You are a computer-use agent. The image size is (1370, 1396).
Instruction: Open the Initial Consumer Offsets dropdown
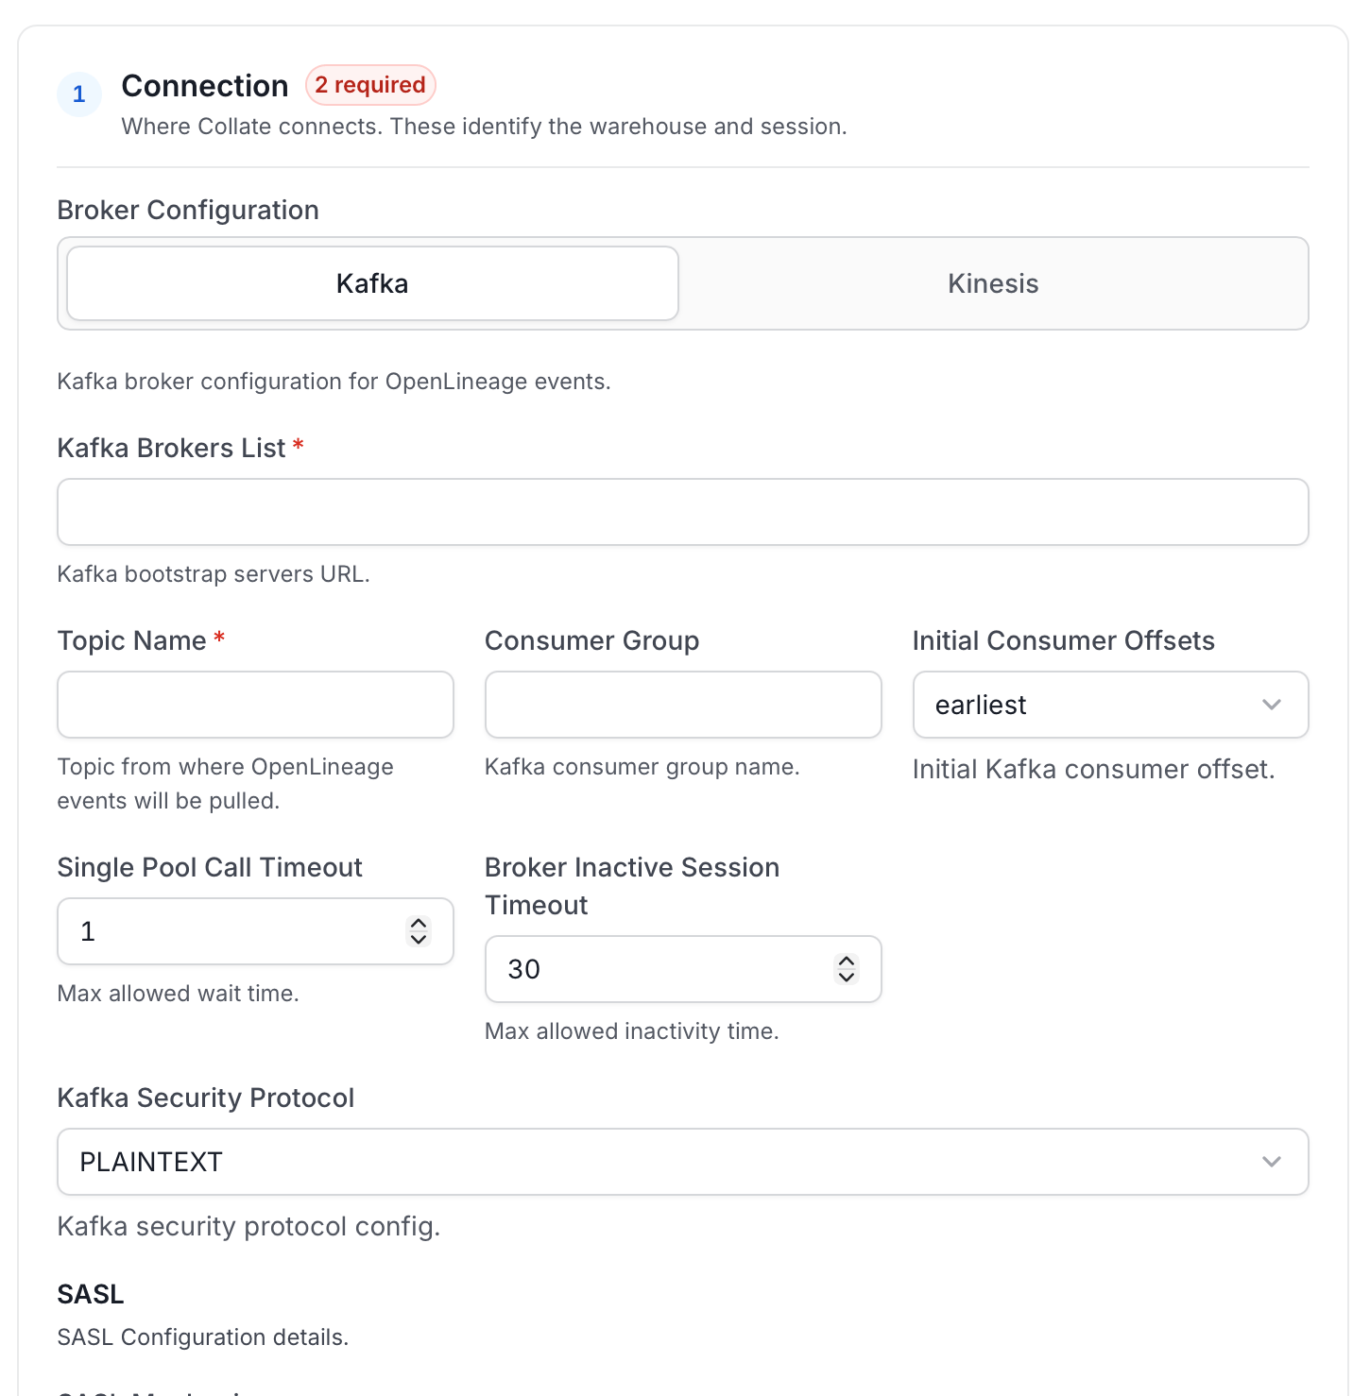coord(1110,705)
